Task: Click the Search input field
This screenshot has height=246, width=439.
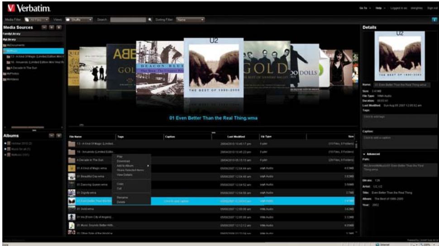Action: 128,19
